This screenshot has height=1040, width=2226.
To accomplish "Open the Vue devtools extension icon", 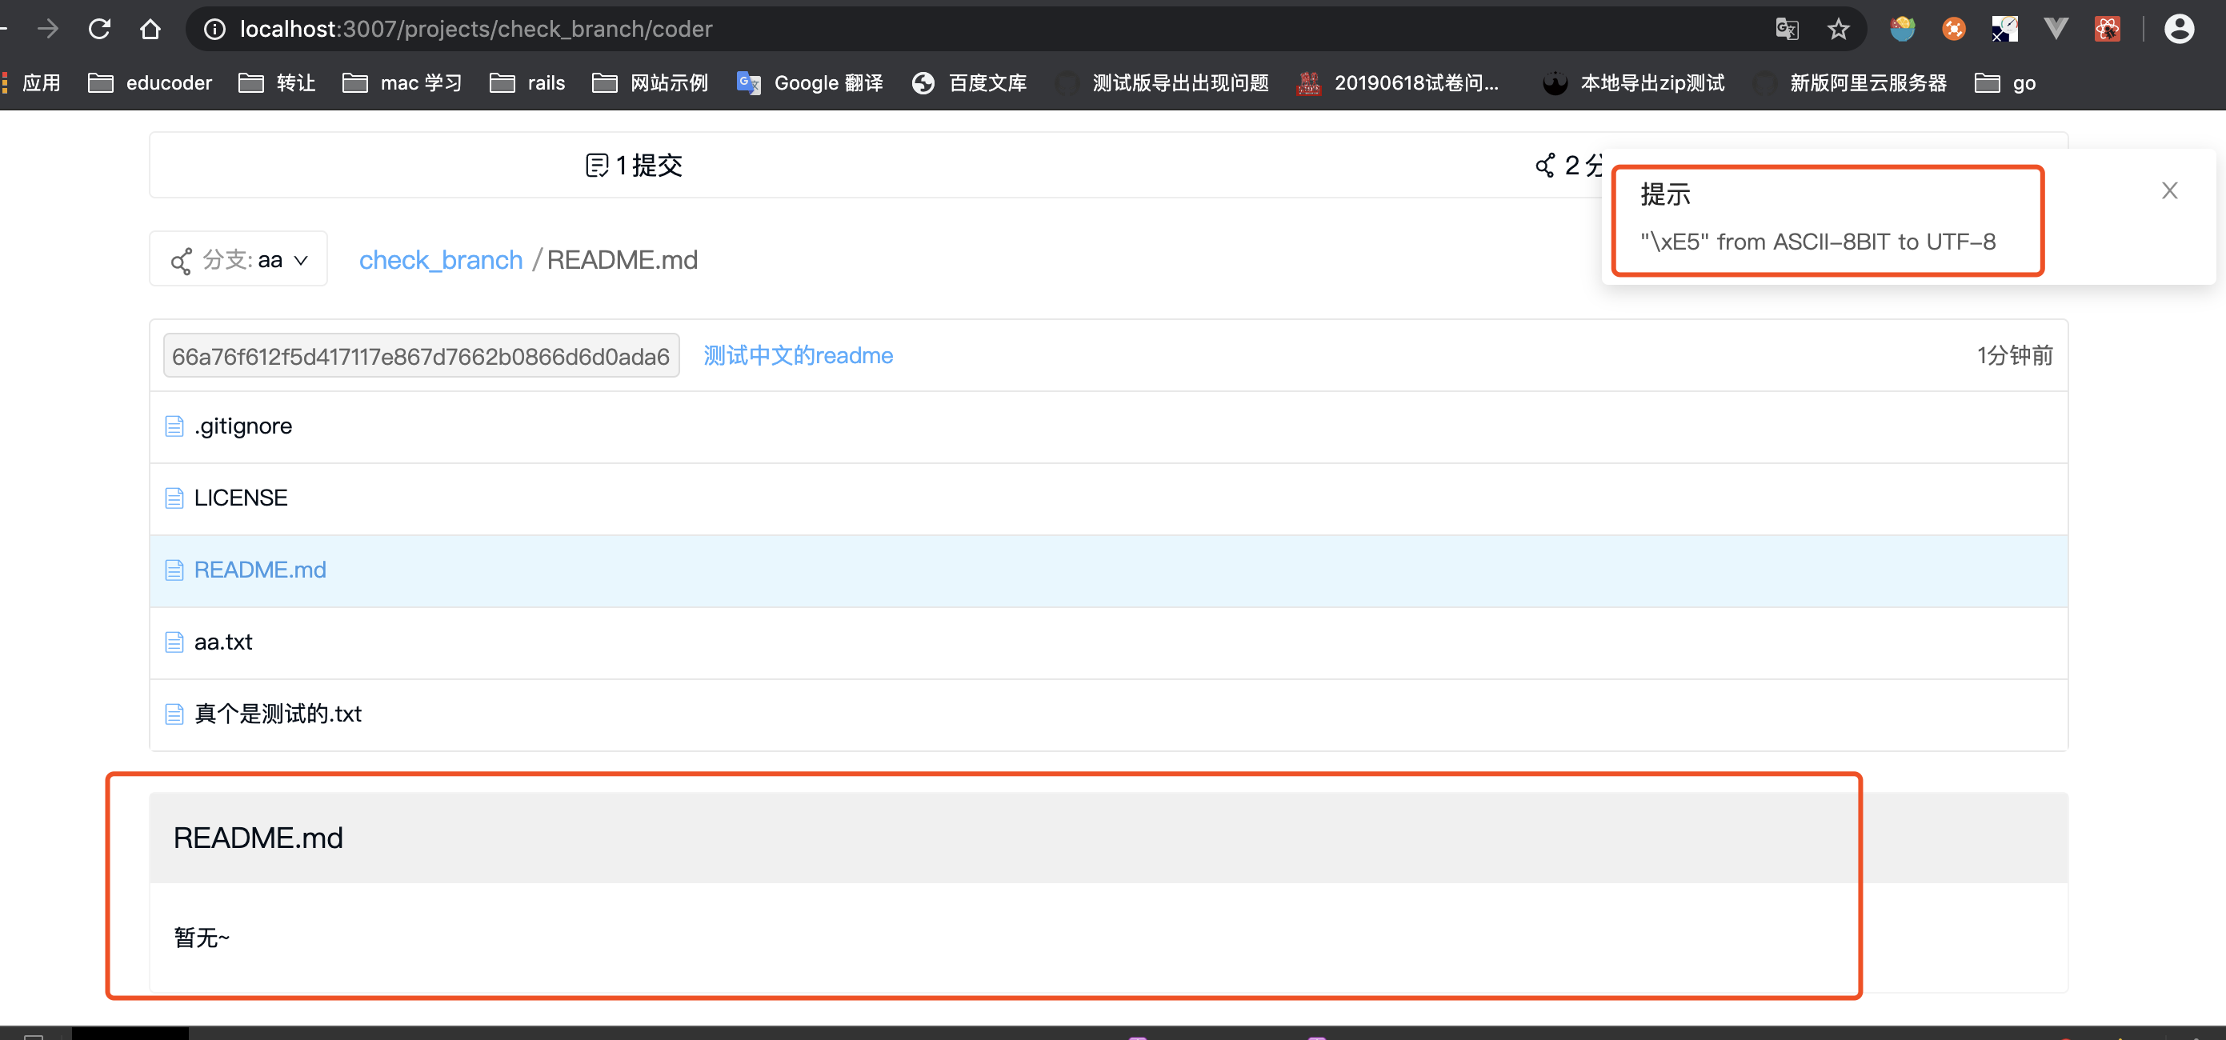I will [2056, 30].
